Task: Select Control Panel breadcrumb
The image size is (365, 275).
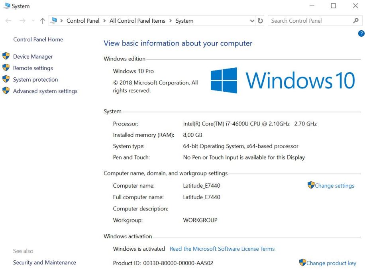Action: pos(83,21)
